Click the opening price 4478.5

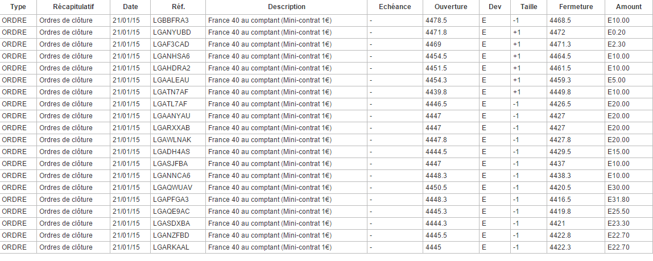[x=436, y=20]
